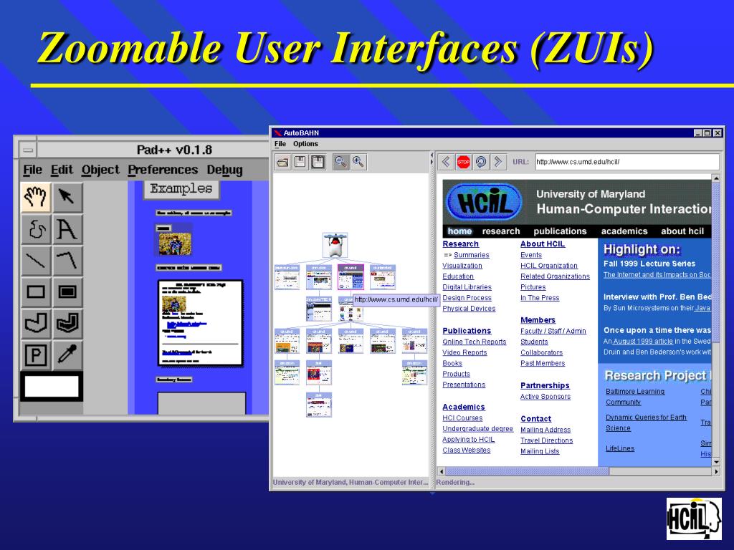Select the straight line tool in Pad++
Viewport: 734px width, 550px height.
tap(36, 261)
